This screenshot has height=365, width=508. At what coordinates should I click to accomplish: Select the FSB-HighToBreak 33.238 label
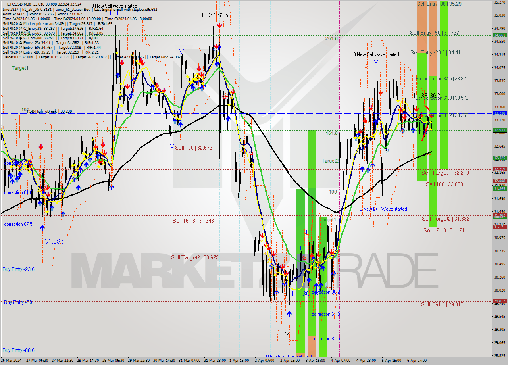pos(50,111)
